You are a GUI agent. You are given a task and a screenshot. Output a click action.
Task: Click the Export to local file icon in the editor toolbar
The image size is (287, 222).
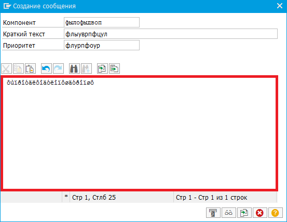coord(114,68)
